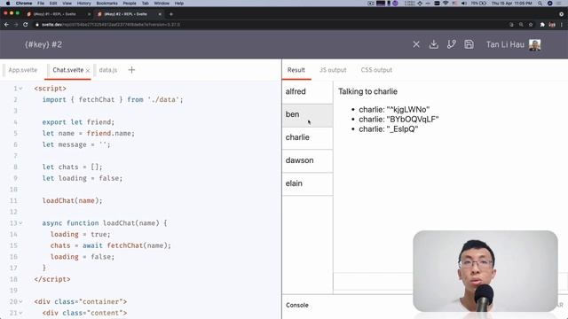Click the fetchChat import line
This screenshot has height=319, width=568.
(x=113, y=100)
